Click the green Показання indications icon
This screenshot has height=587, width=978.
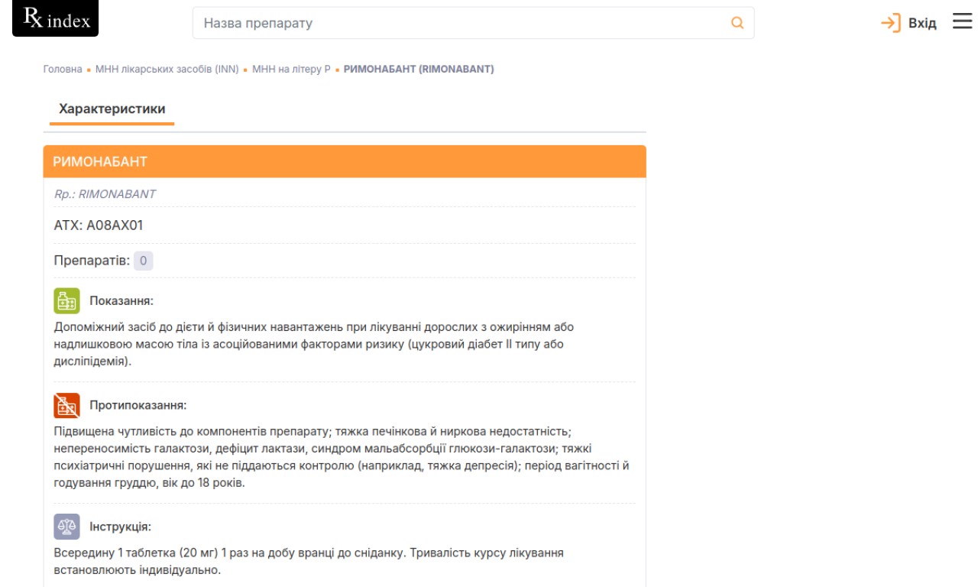tap(66, 300)
